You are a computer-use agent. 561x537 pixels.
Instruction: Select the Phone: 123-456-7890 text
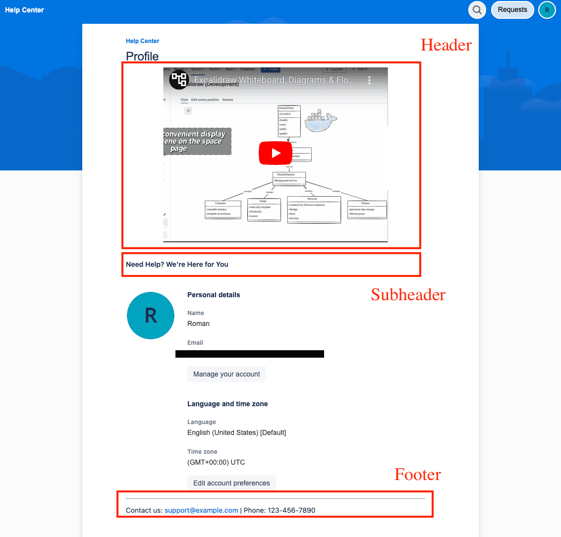tap(280, 510)
